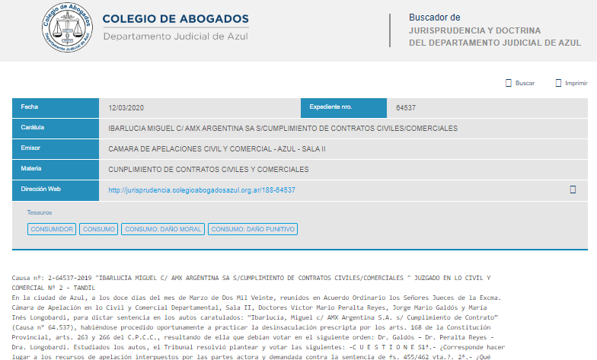Open the Buscar search link
Image resolution: width=597 pixels, height=360 pixels.
click(x=525, y=83)
